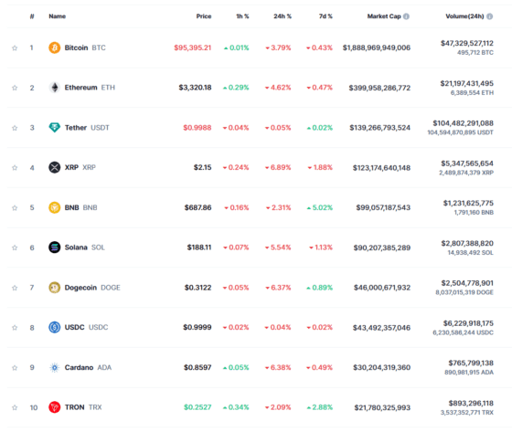Click TRON price $0.2527
Screen dimensions: 512x432
[x=197, y=407]
